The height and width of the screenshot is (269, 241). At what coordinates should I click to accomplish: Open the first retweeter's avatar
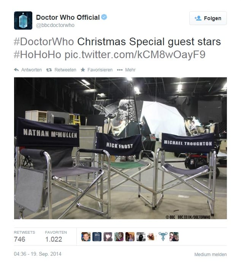(86, 237)
